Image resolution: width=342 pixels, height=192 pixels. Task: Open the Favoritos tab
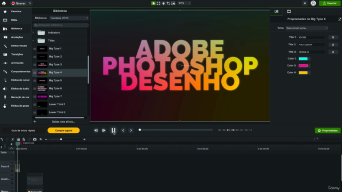16,11
